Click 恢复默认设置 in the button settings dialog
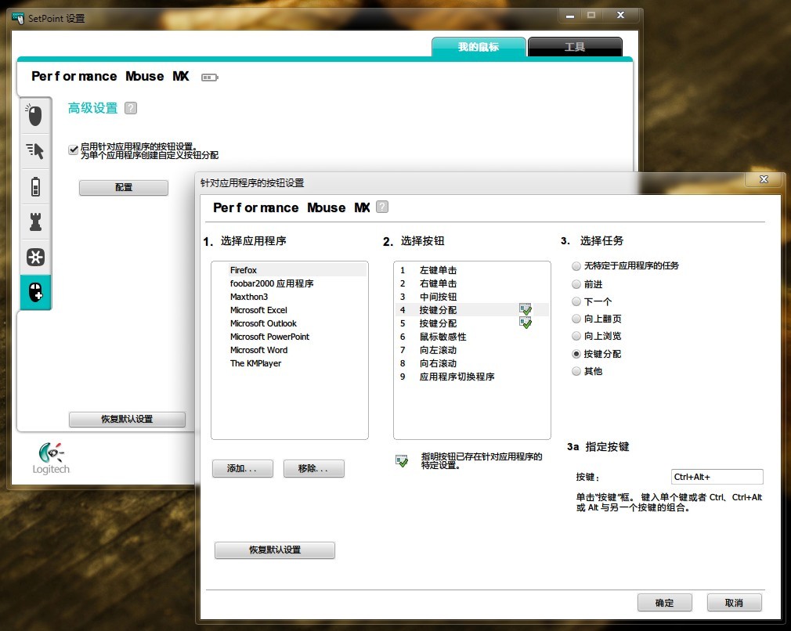The height and width of the screenshot is (631, 791). (274, 550)
